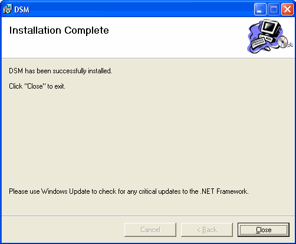
Task: Click the DSM title text in title bar
Action: 22,9
